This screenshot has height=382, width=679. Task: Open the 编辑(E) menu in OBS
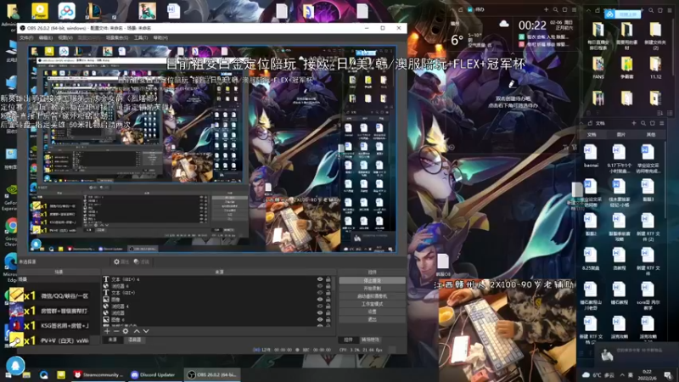coord(46,38)
